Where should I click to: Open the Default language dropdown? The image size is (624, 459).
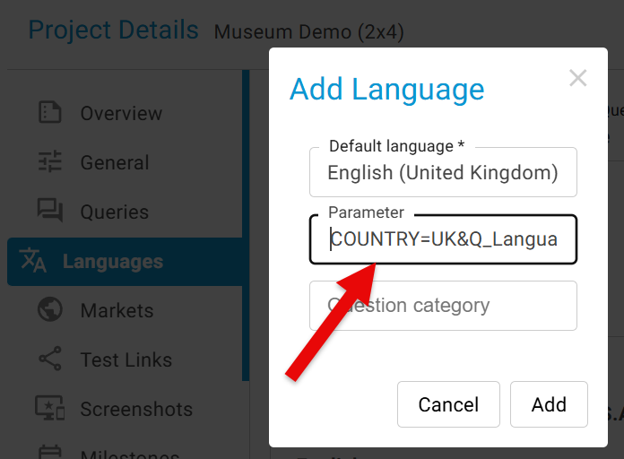coord(443,172)
